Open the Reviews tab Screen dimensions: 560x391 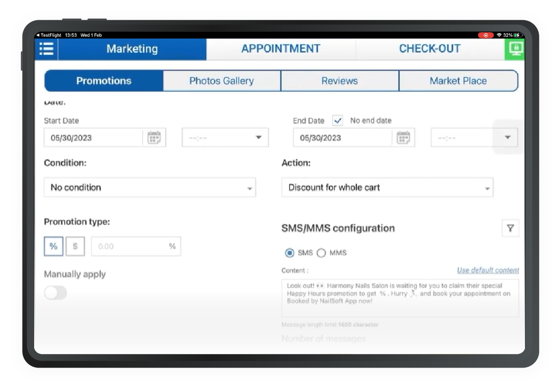coord(340,81)
